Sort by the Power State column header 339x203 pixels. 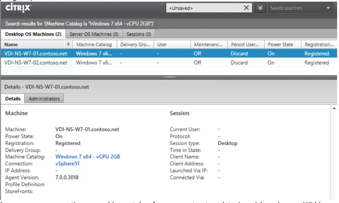(283, 44)
